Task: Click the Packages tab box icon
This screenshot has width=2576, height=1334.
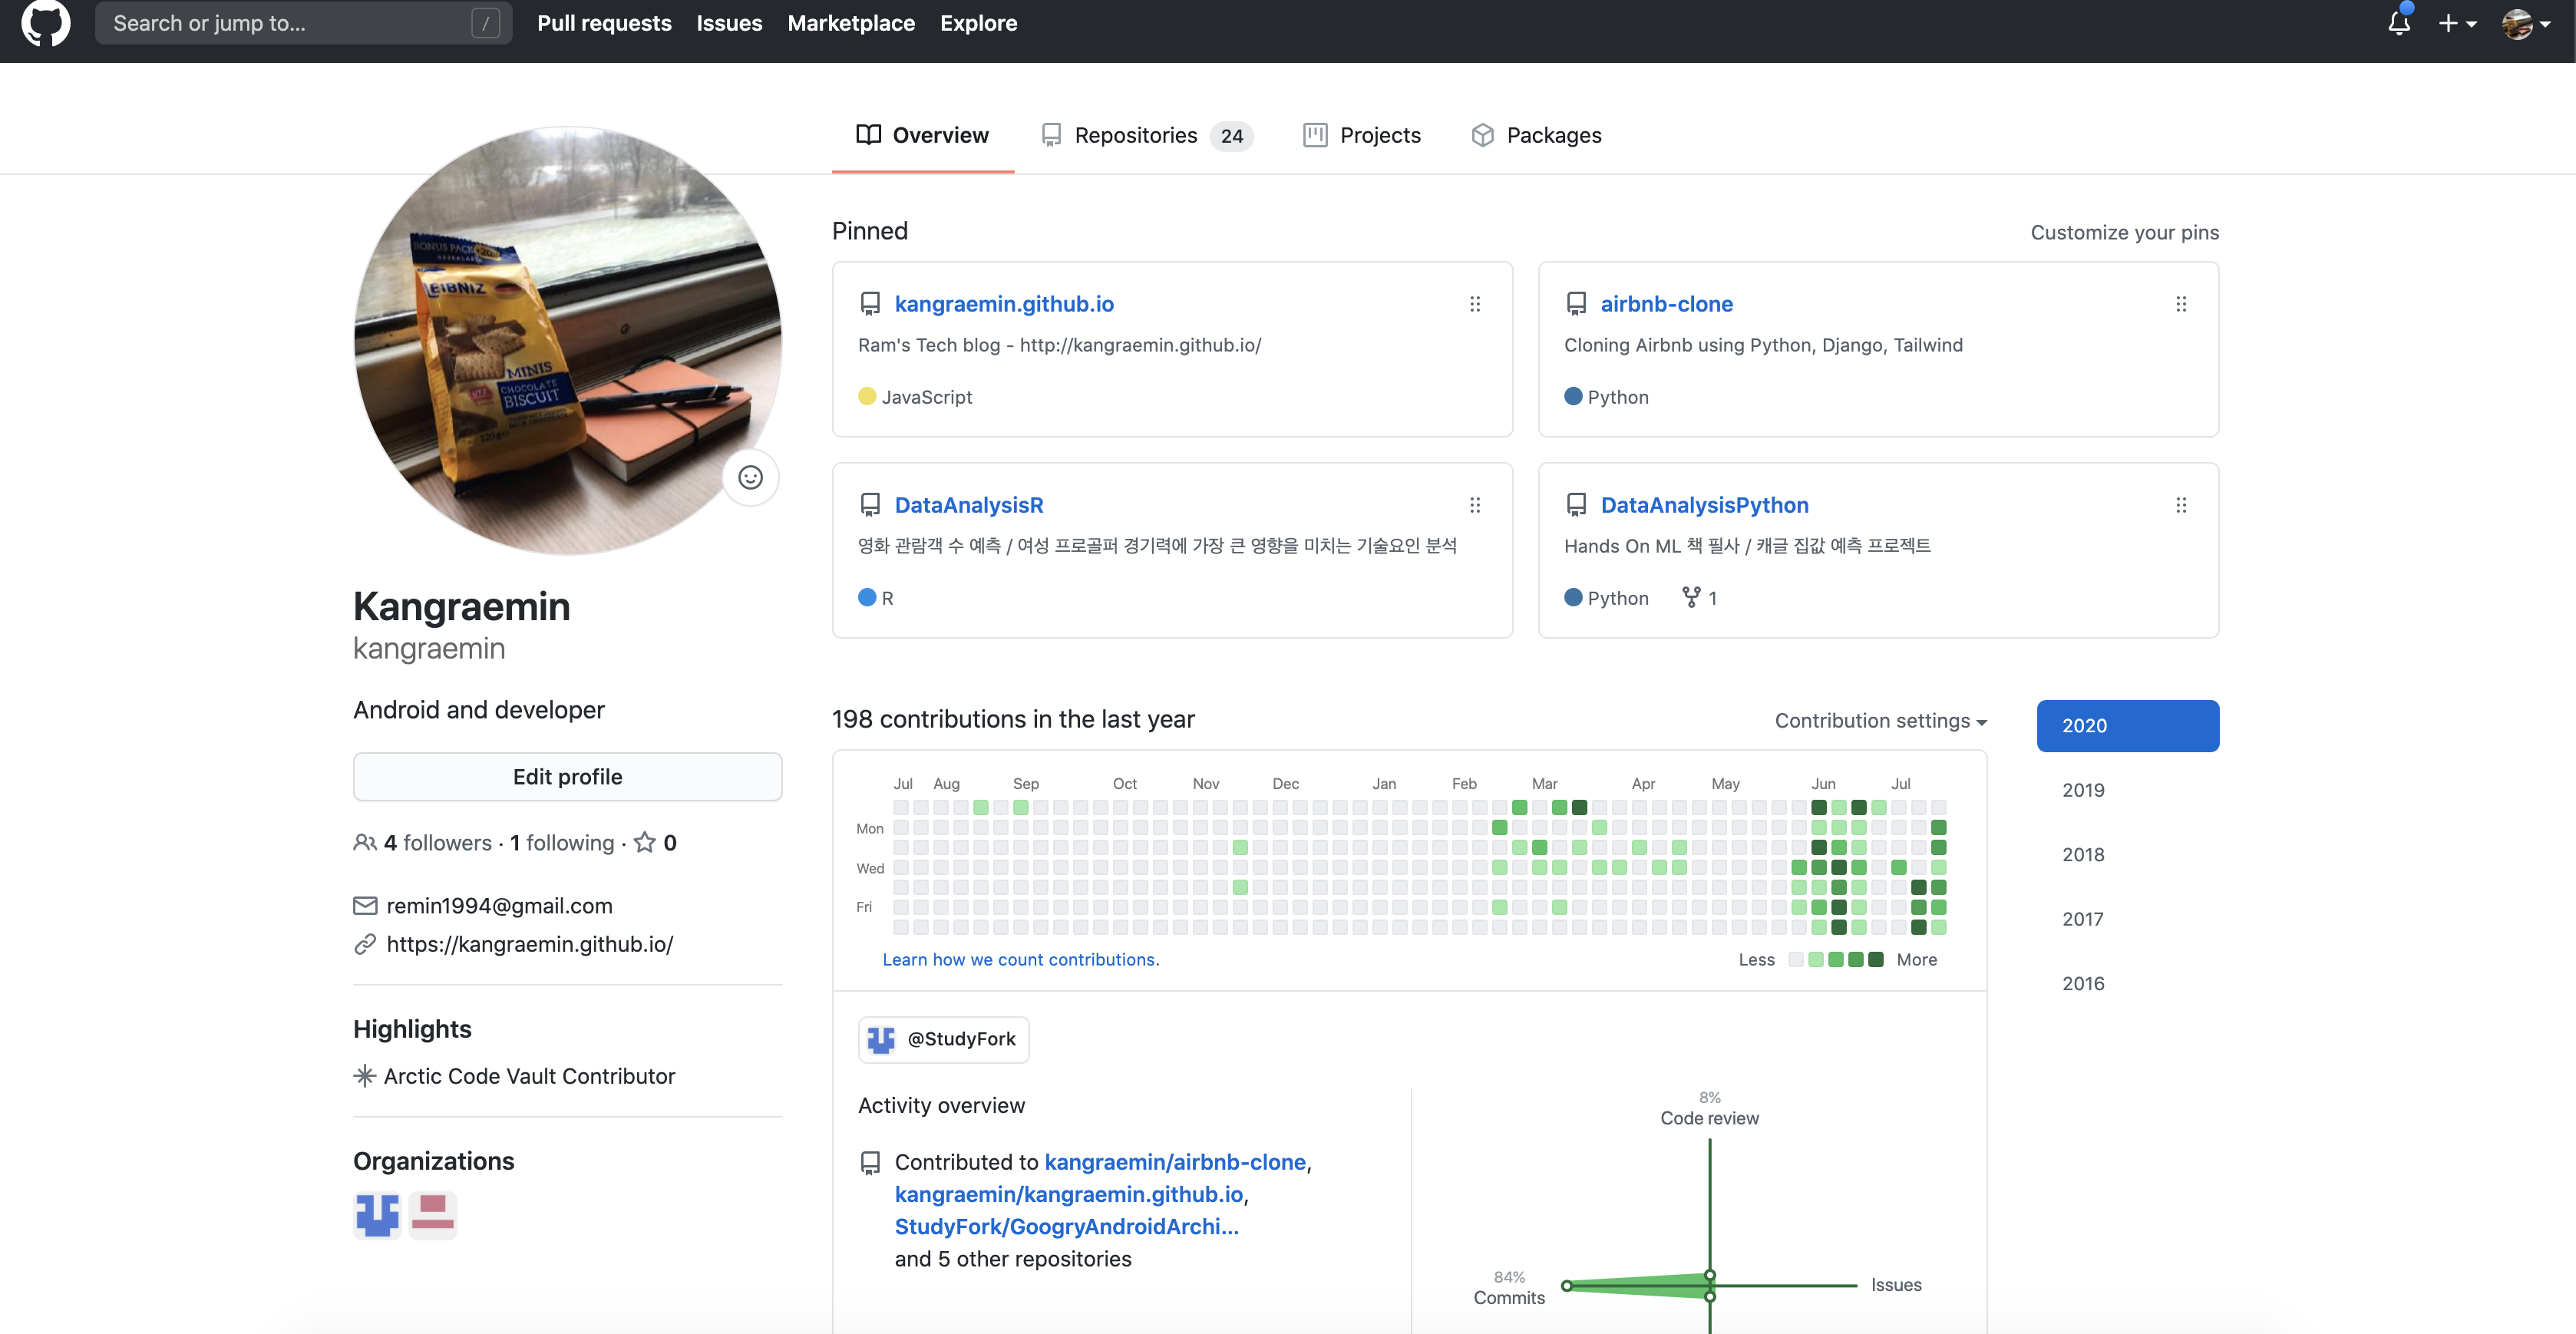Action: point(1482,135)
